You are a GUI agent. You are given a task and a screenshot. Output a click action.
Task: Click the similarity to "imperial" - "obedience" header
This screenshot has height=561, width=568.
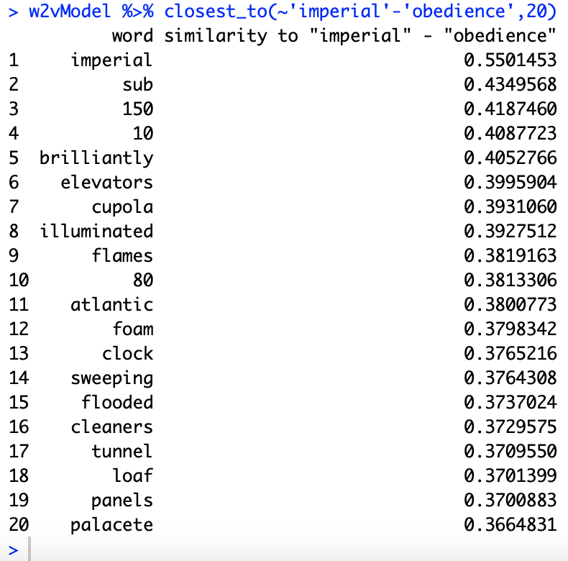click(360, 36)
